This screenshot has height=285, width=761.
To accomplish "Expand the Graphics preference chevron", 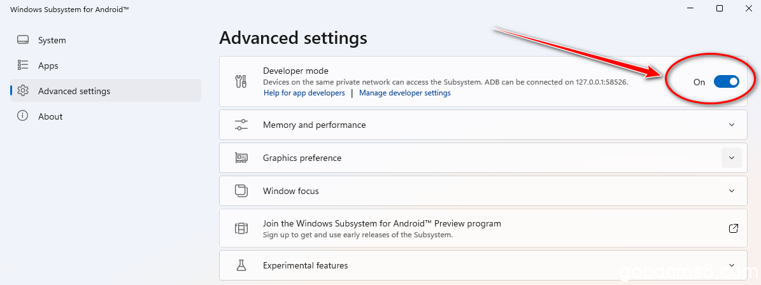I will [732, 158].
